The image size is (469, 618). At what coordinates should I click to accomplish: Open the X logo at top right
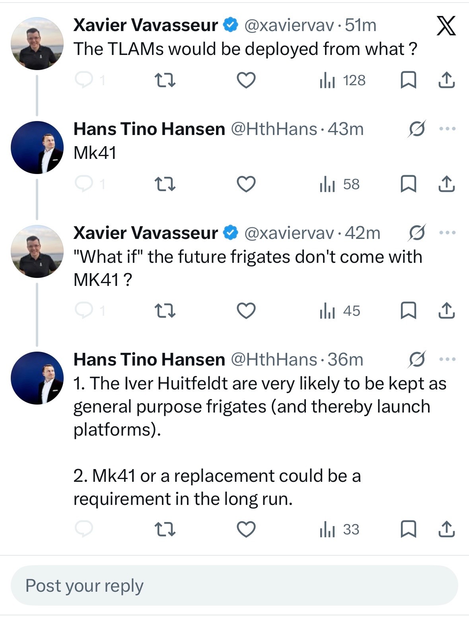446,27
